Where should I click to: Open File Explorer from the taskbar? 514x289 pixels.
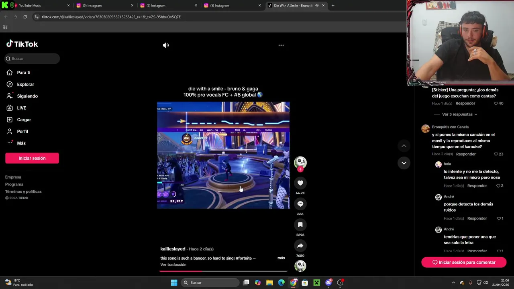tap(269, 283)
